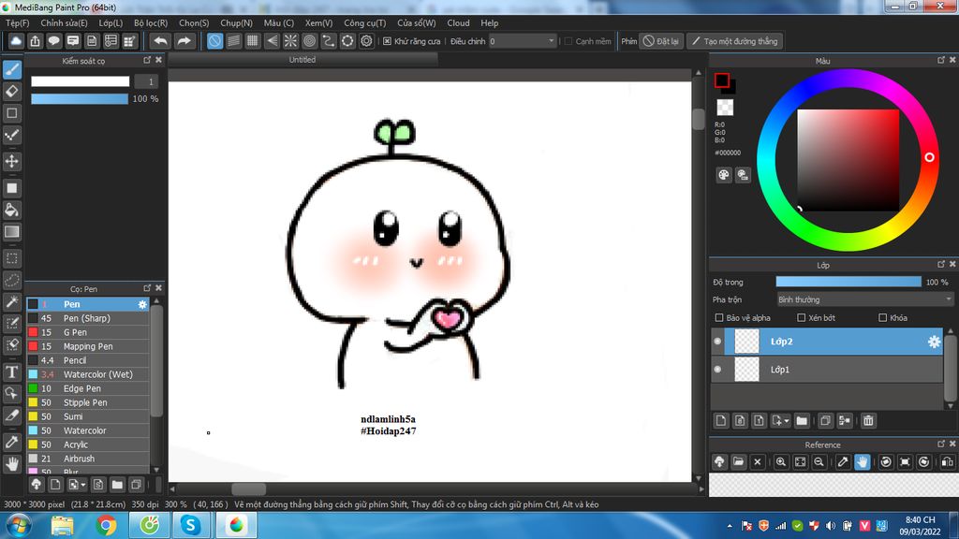Viewport: 959px width, 539px height.
Task: Select the hand tool in the Reference panel
Action: (863, 462)
